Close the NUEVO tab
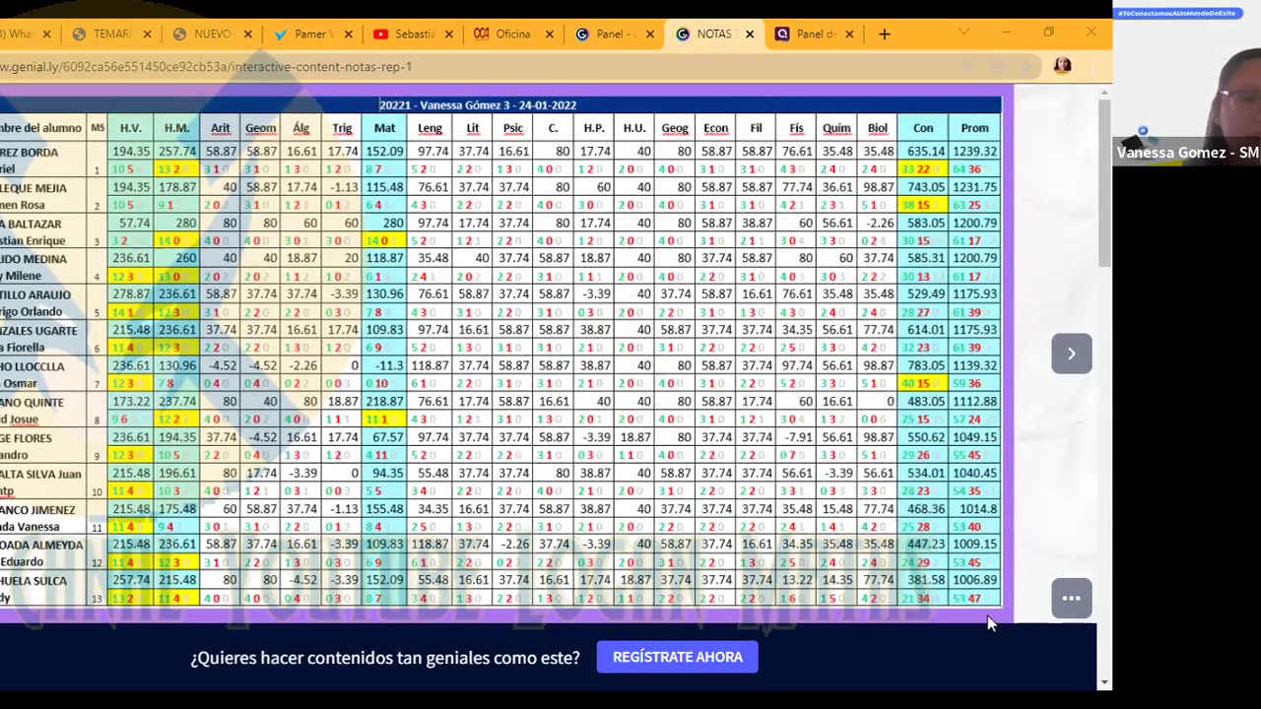The image size is (1261, 709). (x=247, y=33)
